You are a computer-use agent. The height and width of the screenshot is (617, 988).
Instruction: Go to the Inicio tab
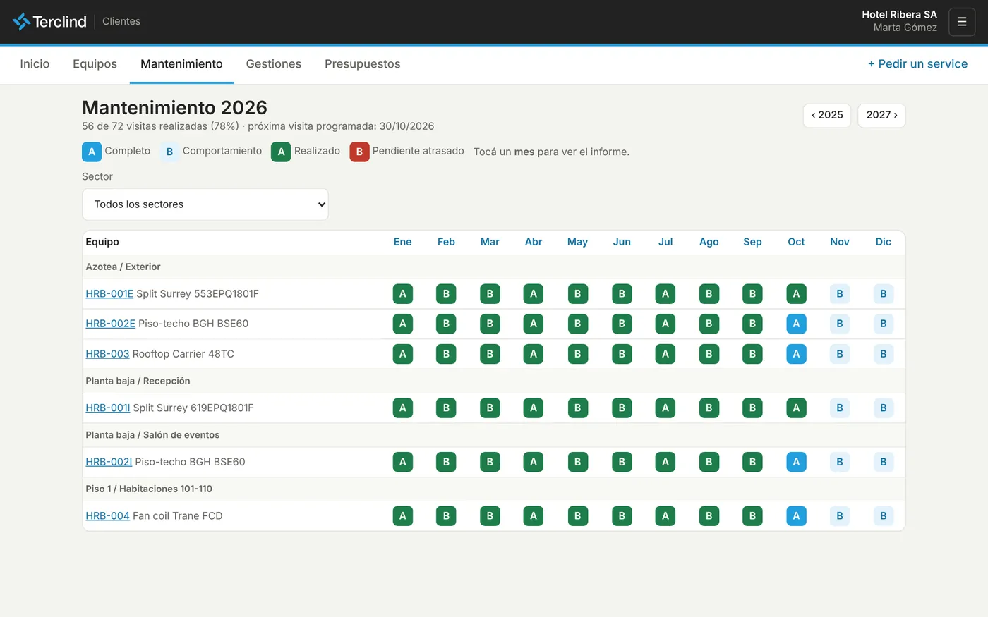click(35, 64)
